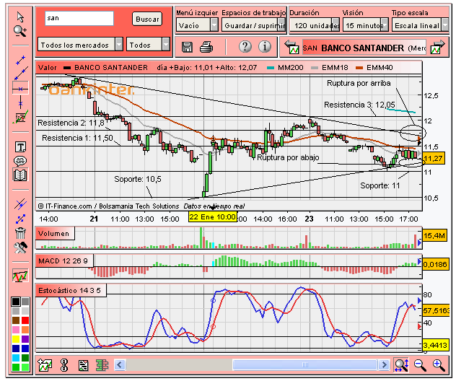Click the green stacked bars icon at bottom

click(102, 365)
